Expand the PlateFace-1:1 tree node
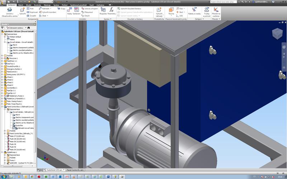The width and height of the screenshot is (287, 179). (2, 61)
